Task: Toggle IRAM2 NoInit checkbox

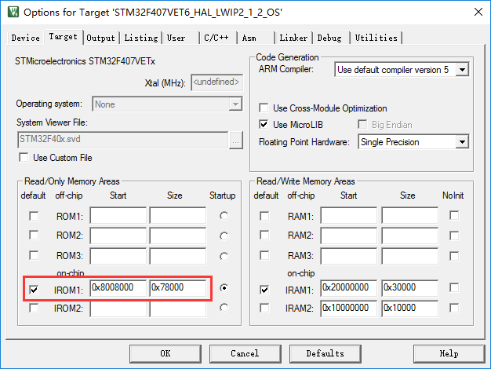Action: click(454, 308)
